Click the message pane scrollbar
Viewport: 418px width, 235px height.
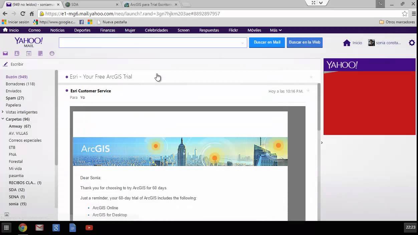pyautogui.click(x=319, y=107)
